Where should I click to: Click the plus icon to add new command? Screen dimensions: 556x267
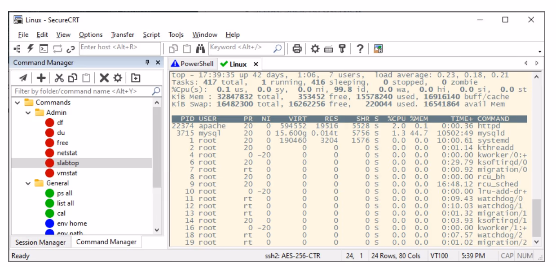tap(41, 78)
